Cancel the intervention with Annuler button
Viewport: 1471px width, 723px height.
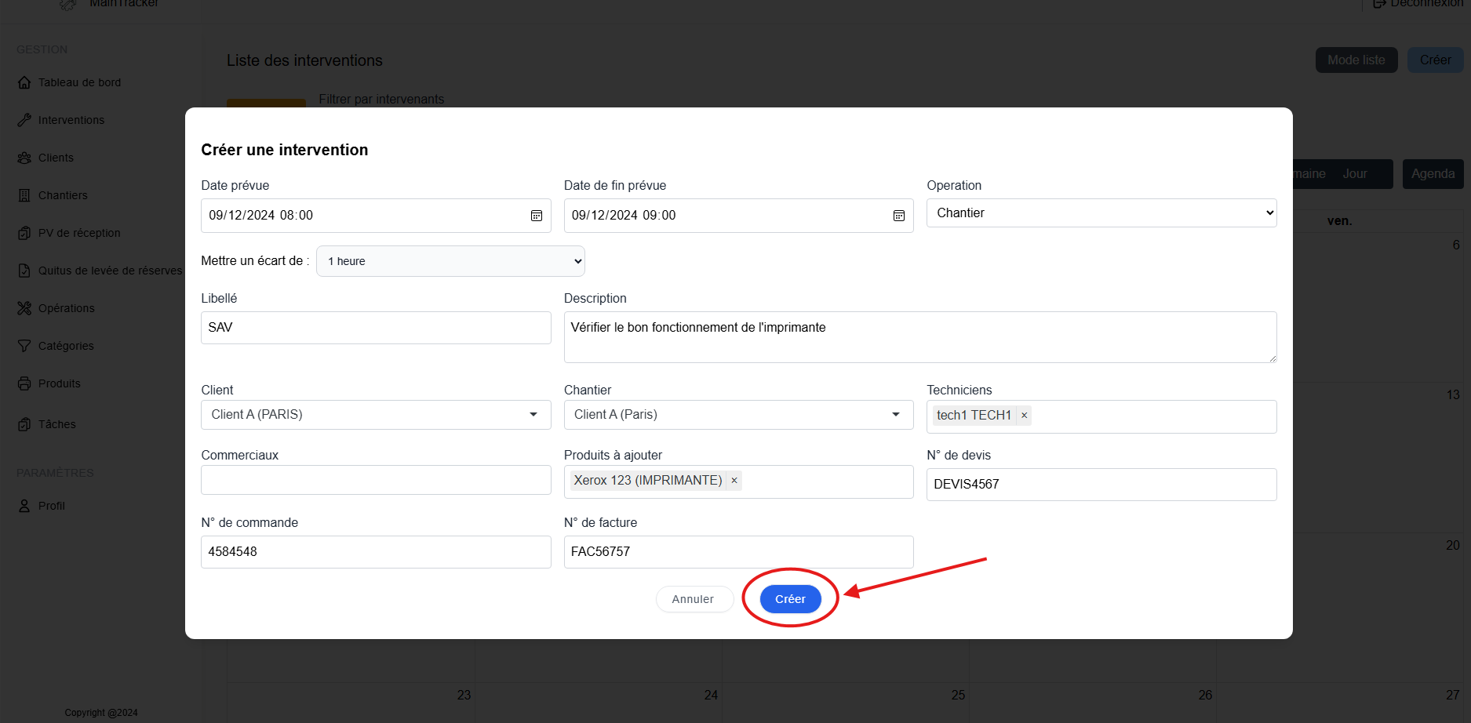click(x=693, y=599)
